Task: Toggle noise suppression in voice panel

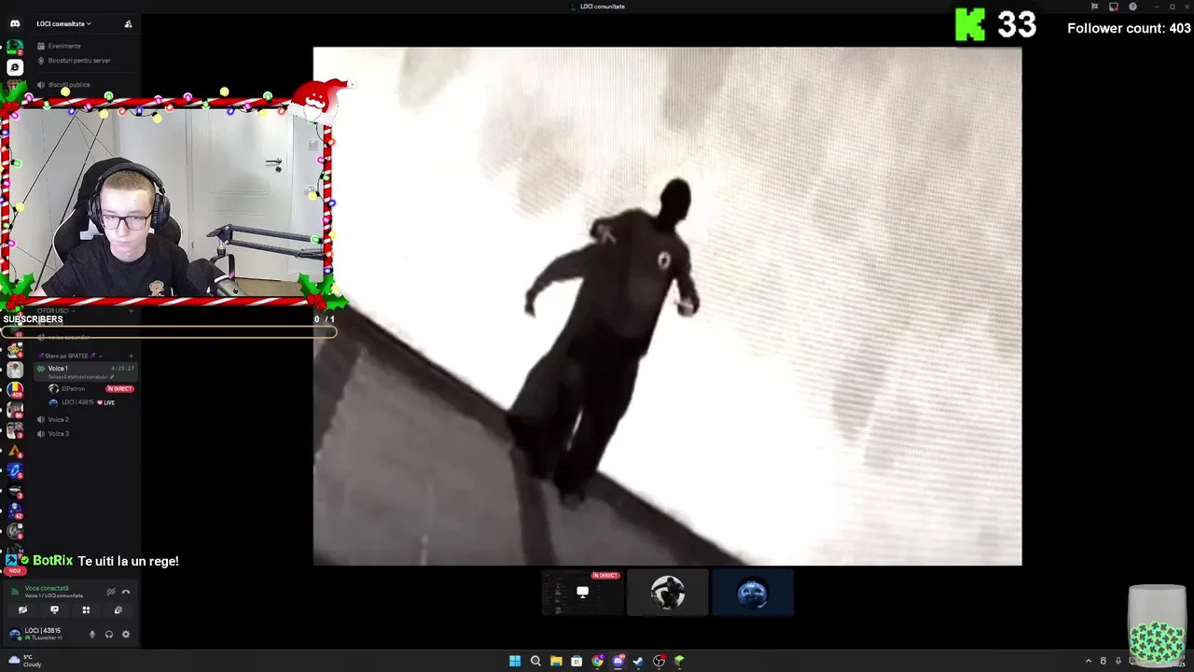Action: pos(111,592)
